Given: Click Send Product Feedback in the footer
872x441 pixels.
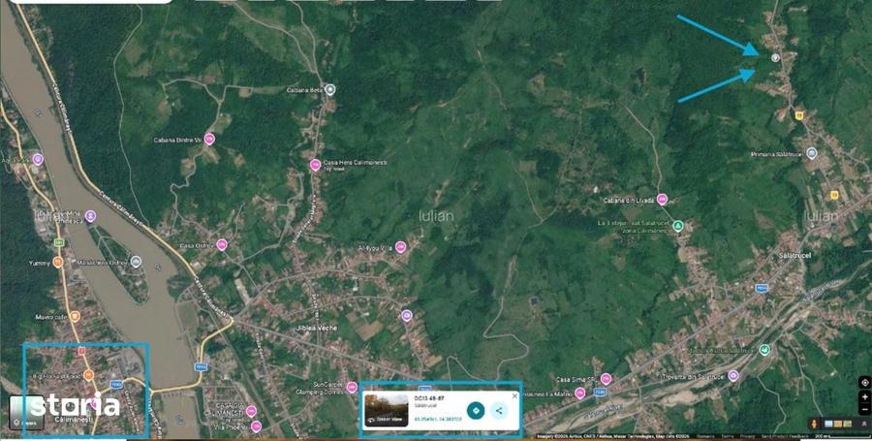Looking at the screenshot, I should point(784,436).
